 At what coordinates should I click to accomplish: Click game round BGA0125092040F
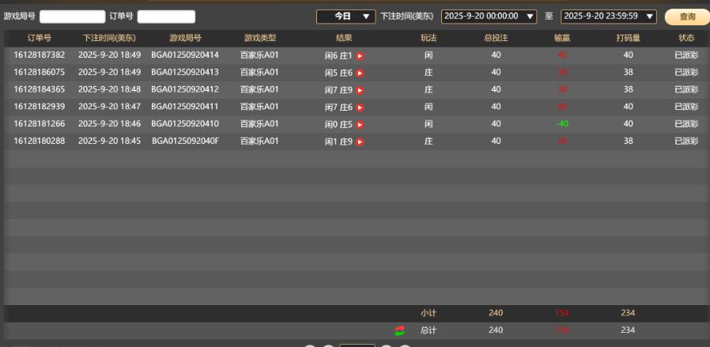[x=185, y=141]
